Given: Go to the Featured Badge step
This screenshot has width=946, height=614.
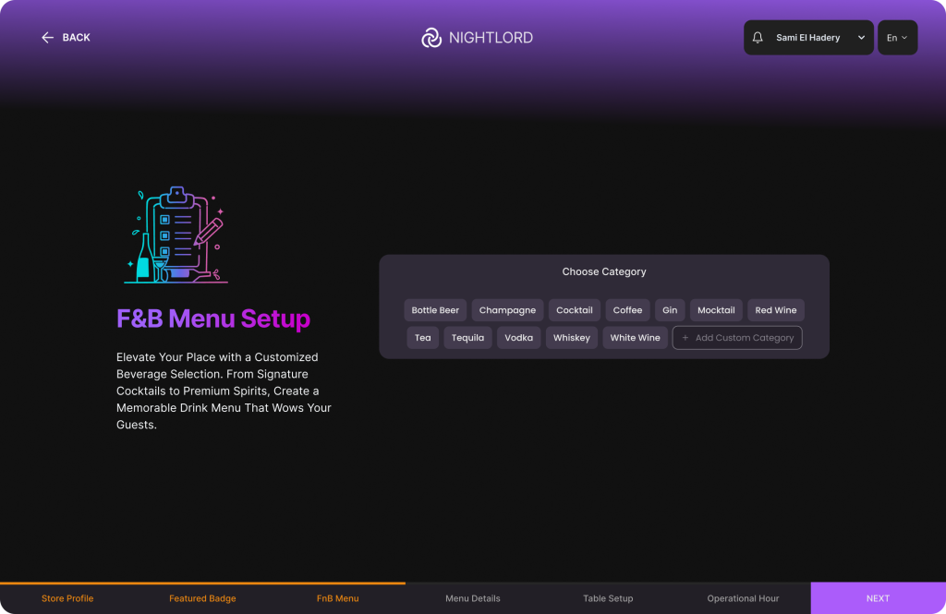Looking at the screenshot, I should point(202,598).
